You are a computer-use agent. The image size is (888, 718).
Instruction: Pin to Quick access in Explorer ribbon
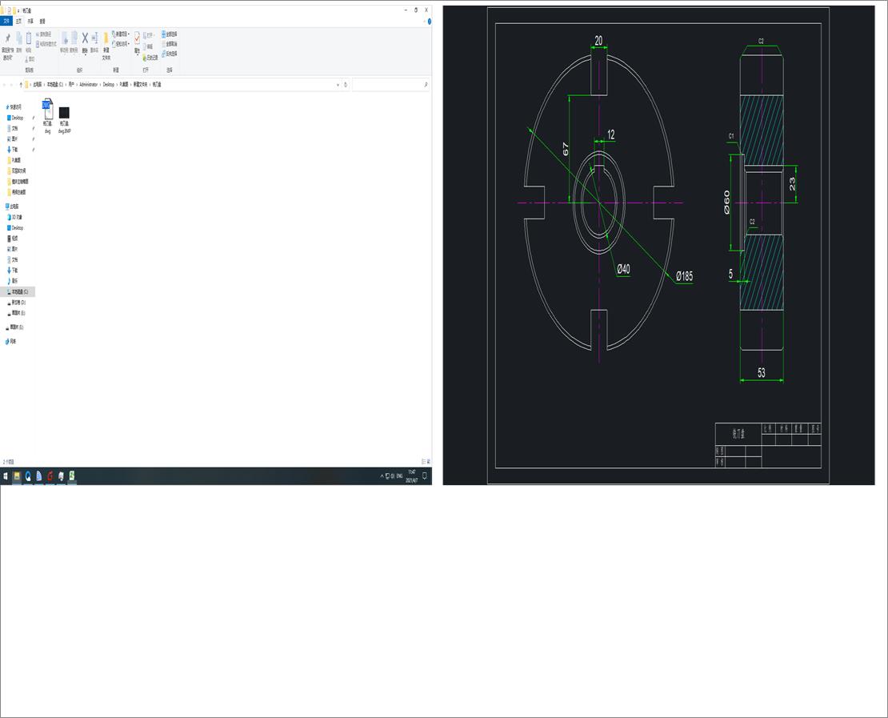(x=8, y=46)
